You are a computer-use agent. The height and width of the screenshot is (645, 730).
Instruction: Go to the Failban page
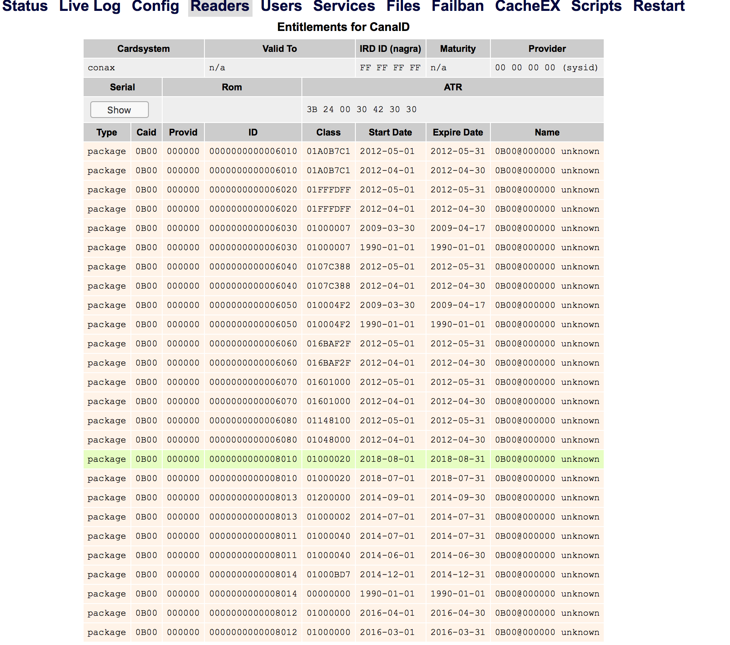coord(458,6)
